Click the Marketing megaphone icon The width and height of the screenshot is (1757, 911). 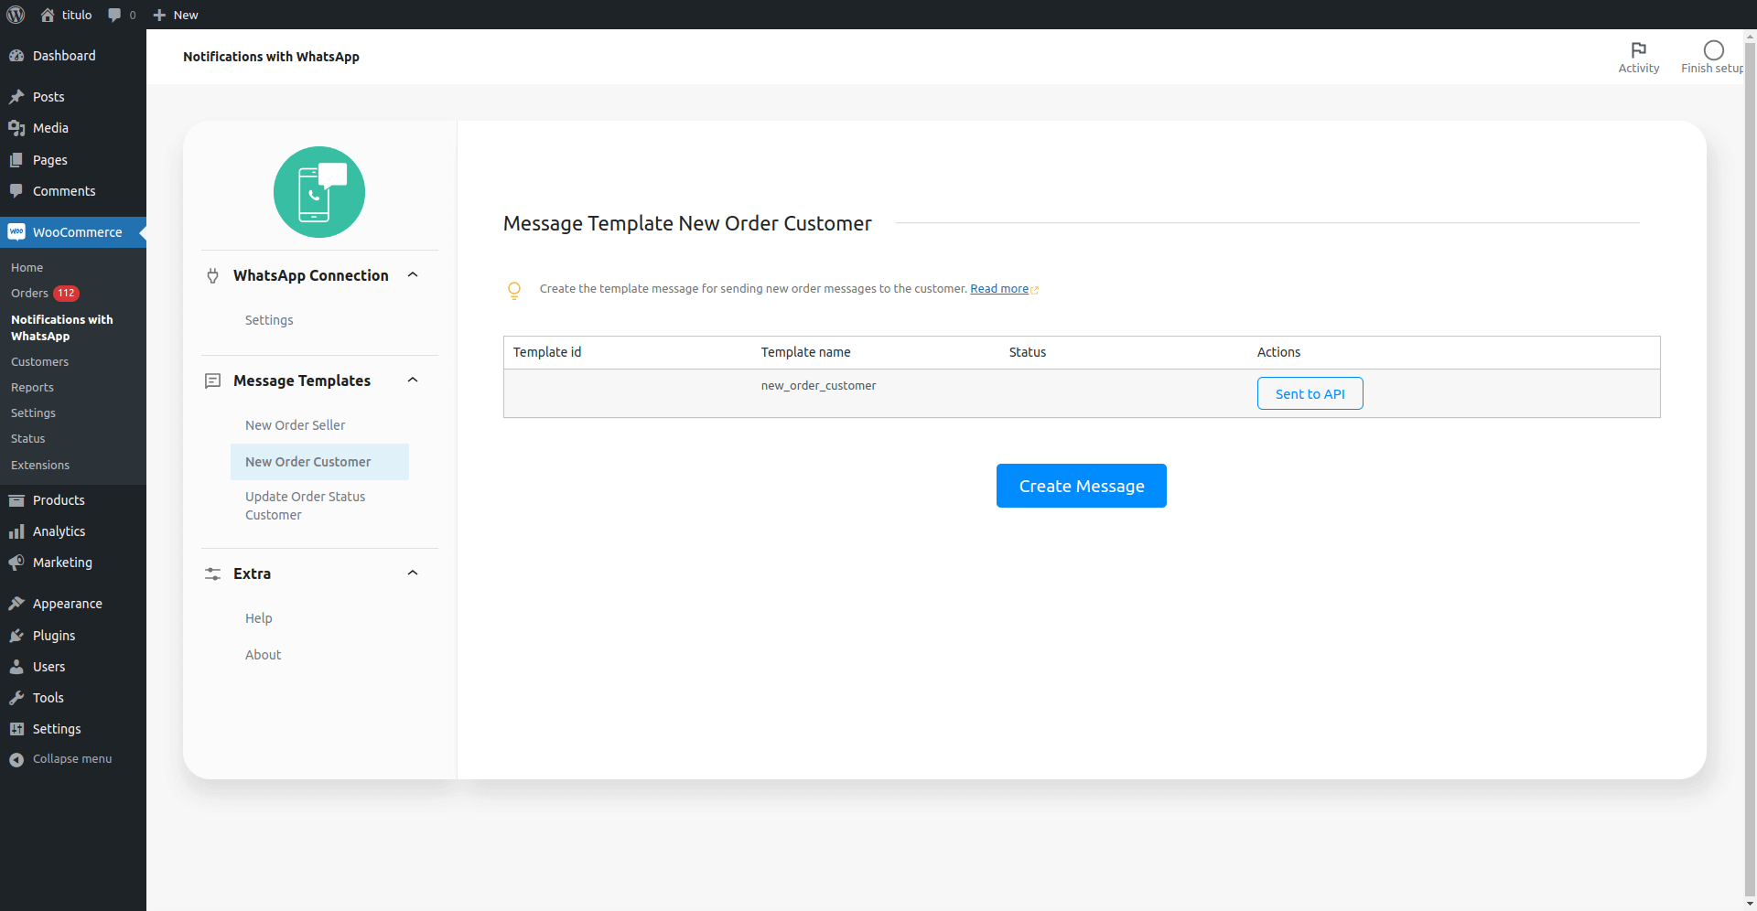(x=16, y=563)
